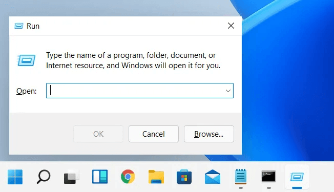Open Microsoft Store from taskbar
Image resolution: width=334 pixels, height=192 pixels.
pyautogui.click(x=184, y=177)
